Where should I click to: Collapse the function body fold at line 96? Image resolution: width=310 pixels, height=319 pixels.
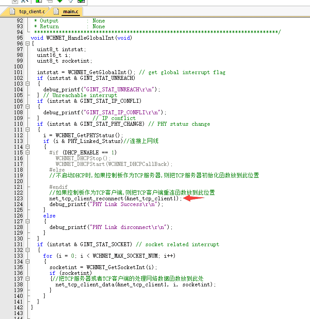click(28, 44)
